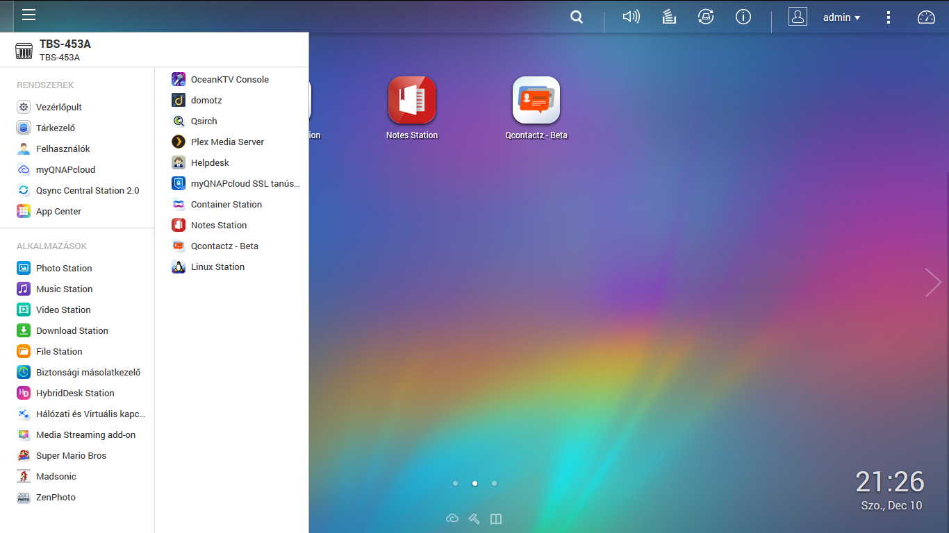Click the external devices sync icon
This screenshot has height=533, width=949.
[706, 17]
